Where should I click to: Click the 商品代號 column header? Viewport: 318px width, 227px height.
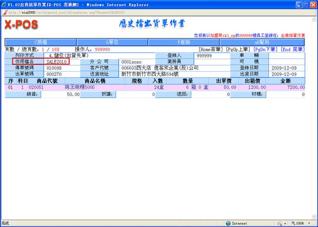[50, 80]
